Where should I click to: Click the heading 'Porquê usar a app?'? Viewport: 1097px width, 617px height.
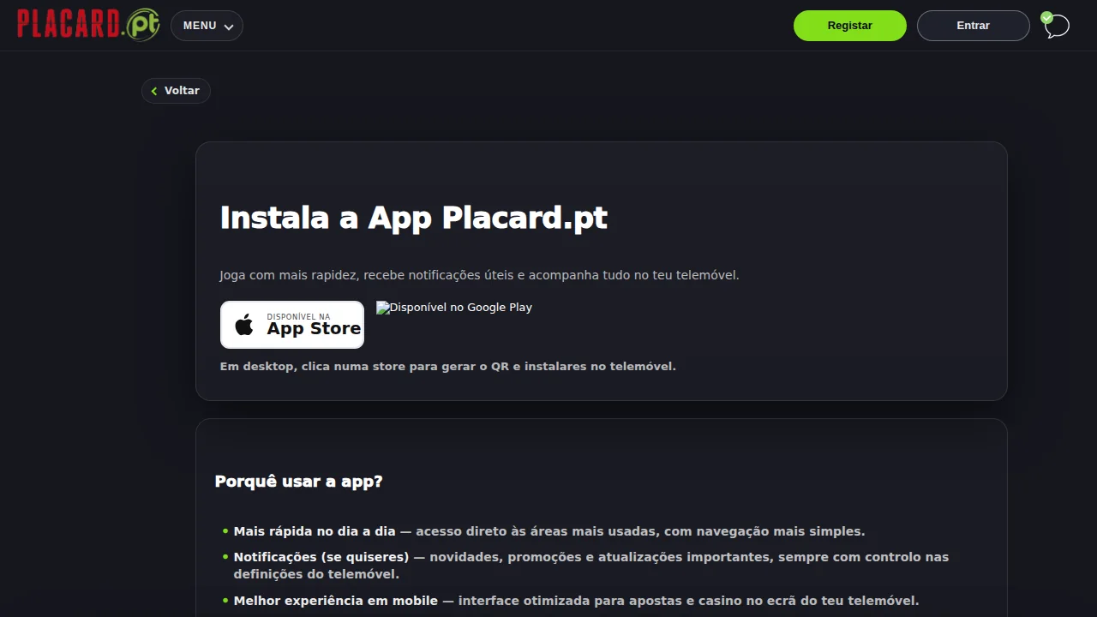click(x=298, y=482)
